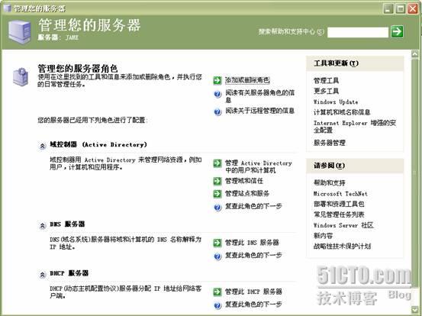
Task: Open 复查此角色的下一步 under DNS 服务器
Action: [253, 256]
